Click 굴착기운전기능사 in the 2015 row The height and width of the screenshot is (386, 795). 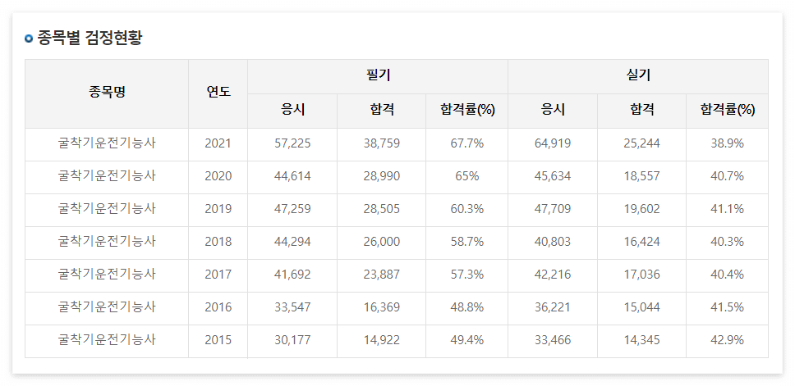click(x=107, y=339)
